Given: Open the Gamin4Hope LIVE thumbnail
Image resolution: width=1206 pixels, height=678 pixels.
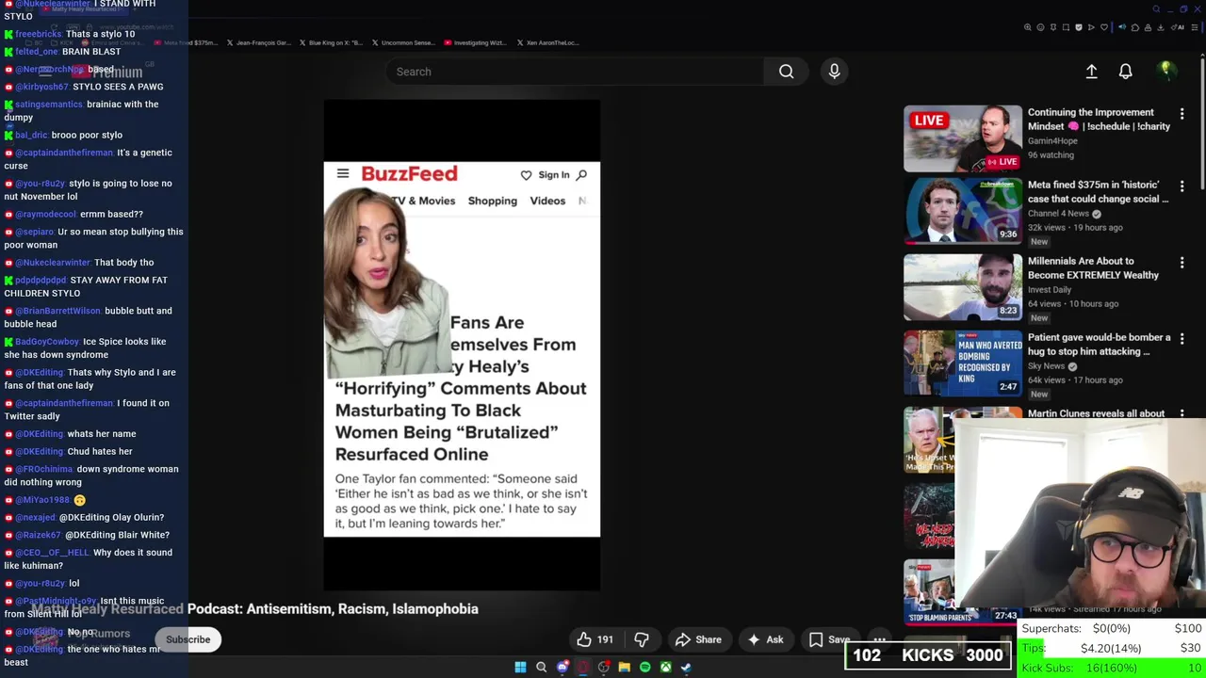Looking at the screenshot, I should point(963,138).
